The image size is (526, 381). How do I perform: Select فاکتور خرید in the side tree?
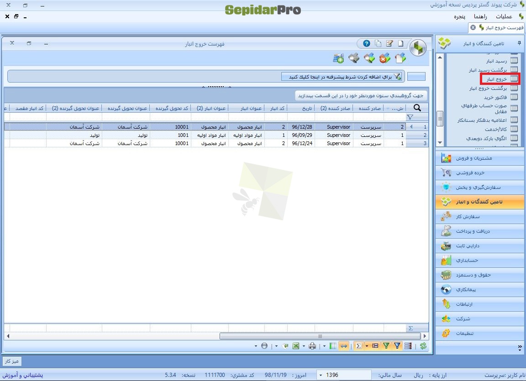click(495, 97)
